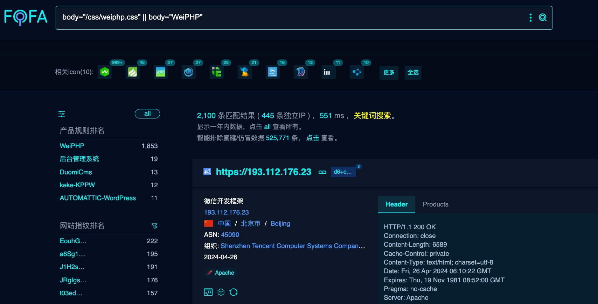Click the China flag icon

coord(208,224)
